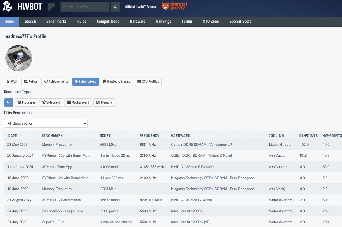Open XTU Zone
Image resolution: width=342 pixels, height=227 pixels.
click(x=211, y=22)
